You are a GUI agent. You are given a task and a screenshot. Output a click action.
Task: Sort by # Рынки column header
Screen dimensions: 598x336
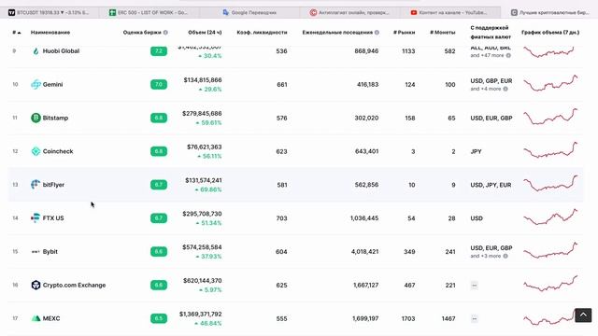(x=405, y=33)
